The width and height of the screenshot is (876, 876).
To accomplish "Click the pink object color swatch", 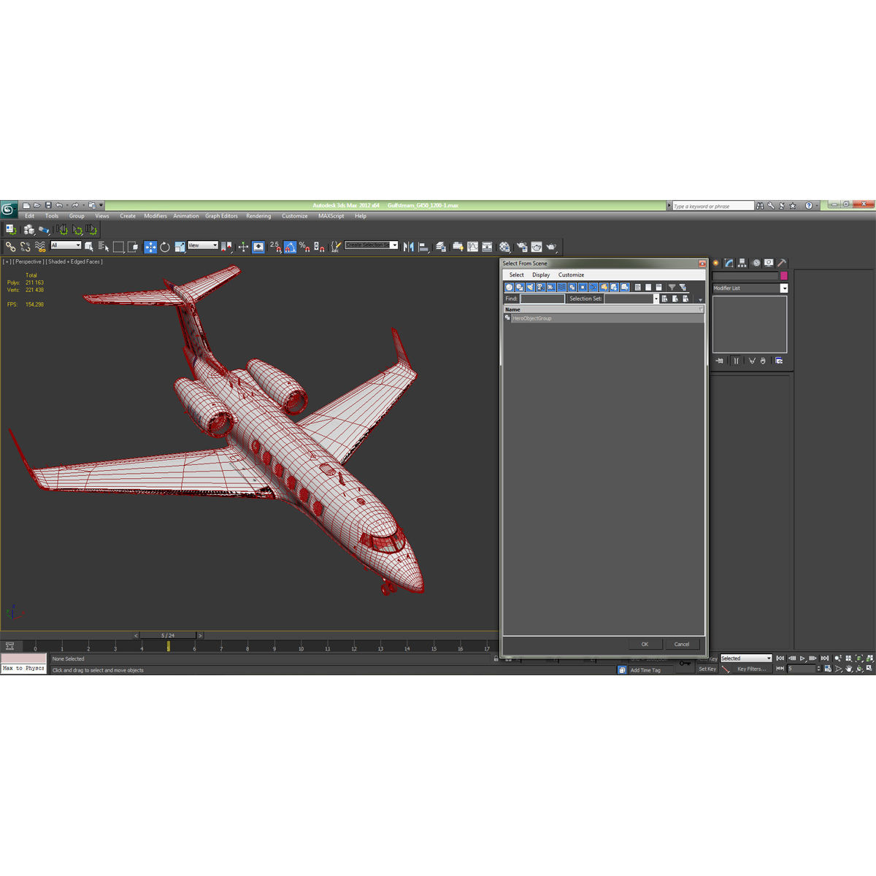I will point(784,276).
